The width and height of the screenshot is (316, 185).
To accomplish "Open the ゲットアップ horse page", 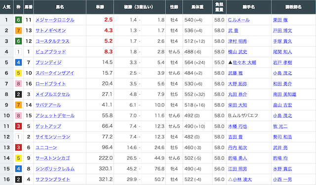I will pyautogui.click(x=48, y=126).
